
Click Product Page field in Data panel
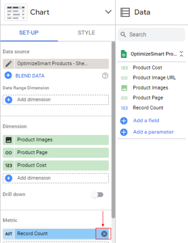pyautogui.click(x=148, y=98)
